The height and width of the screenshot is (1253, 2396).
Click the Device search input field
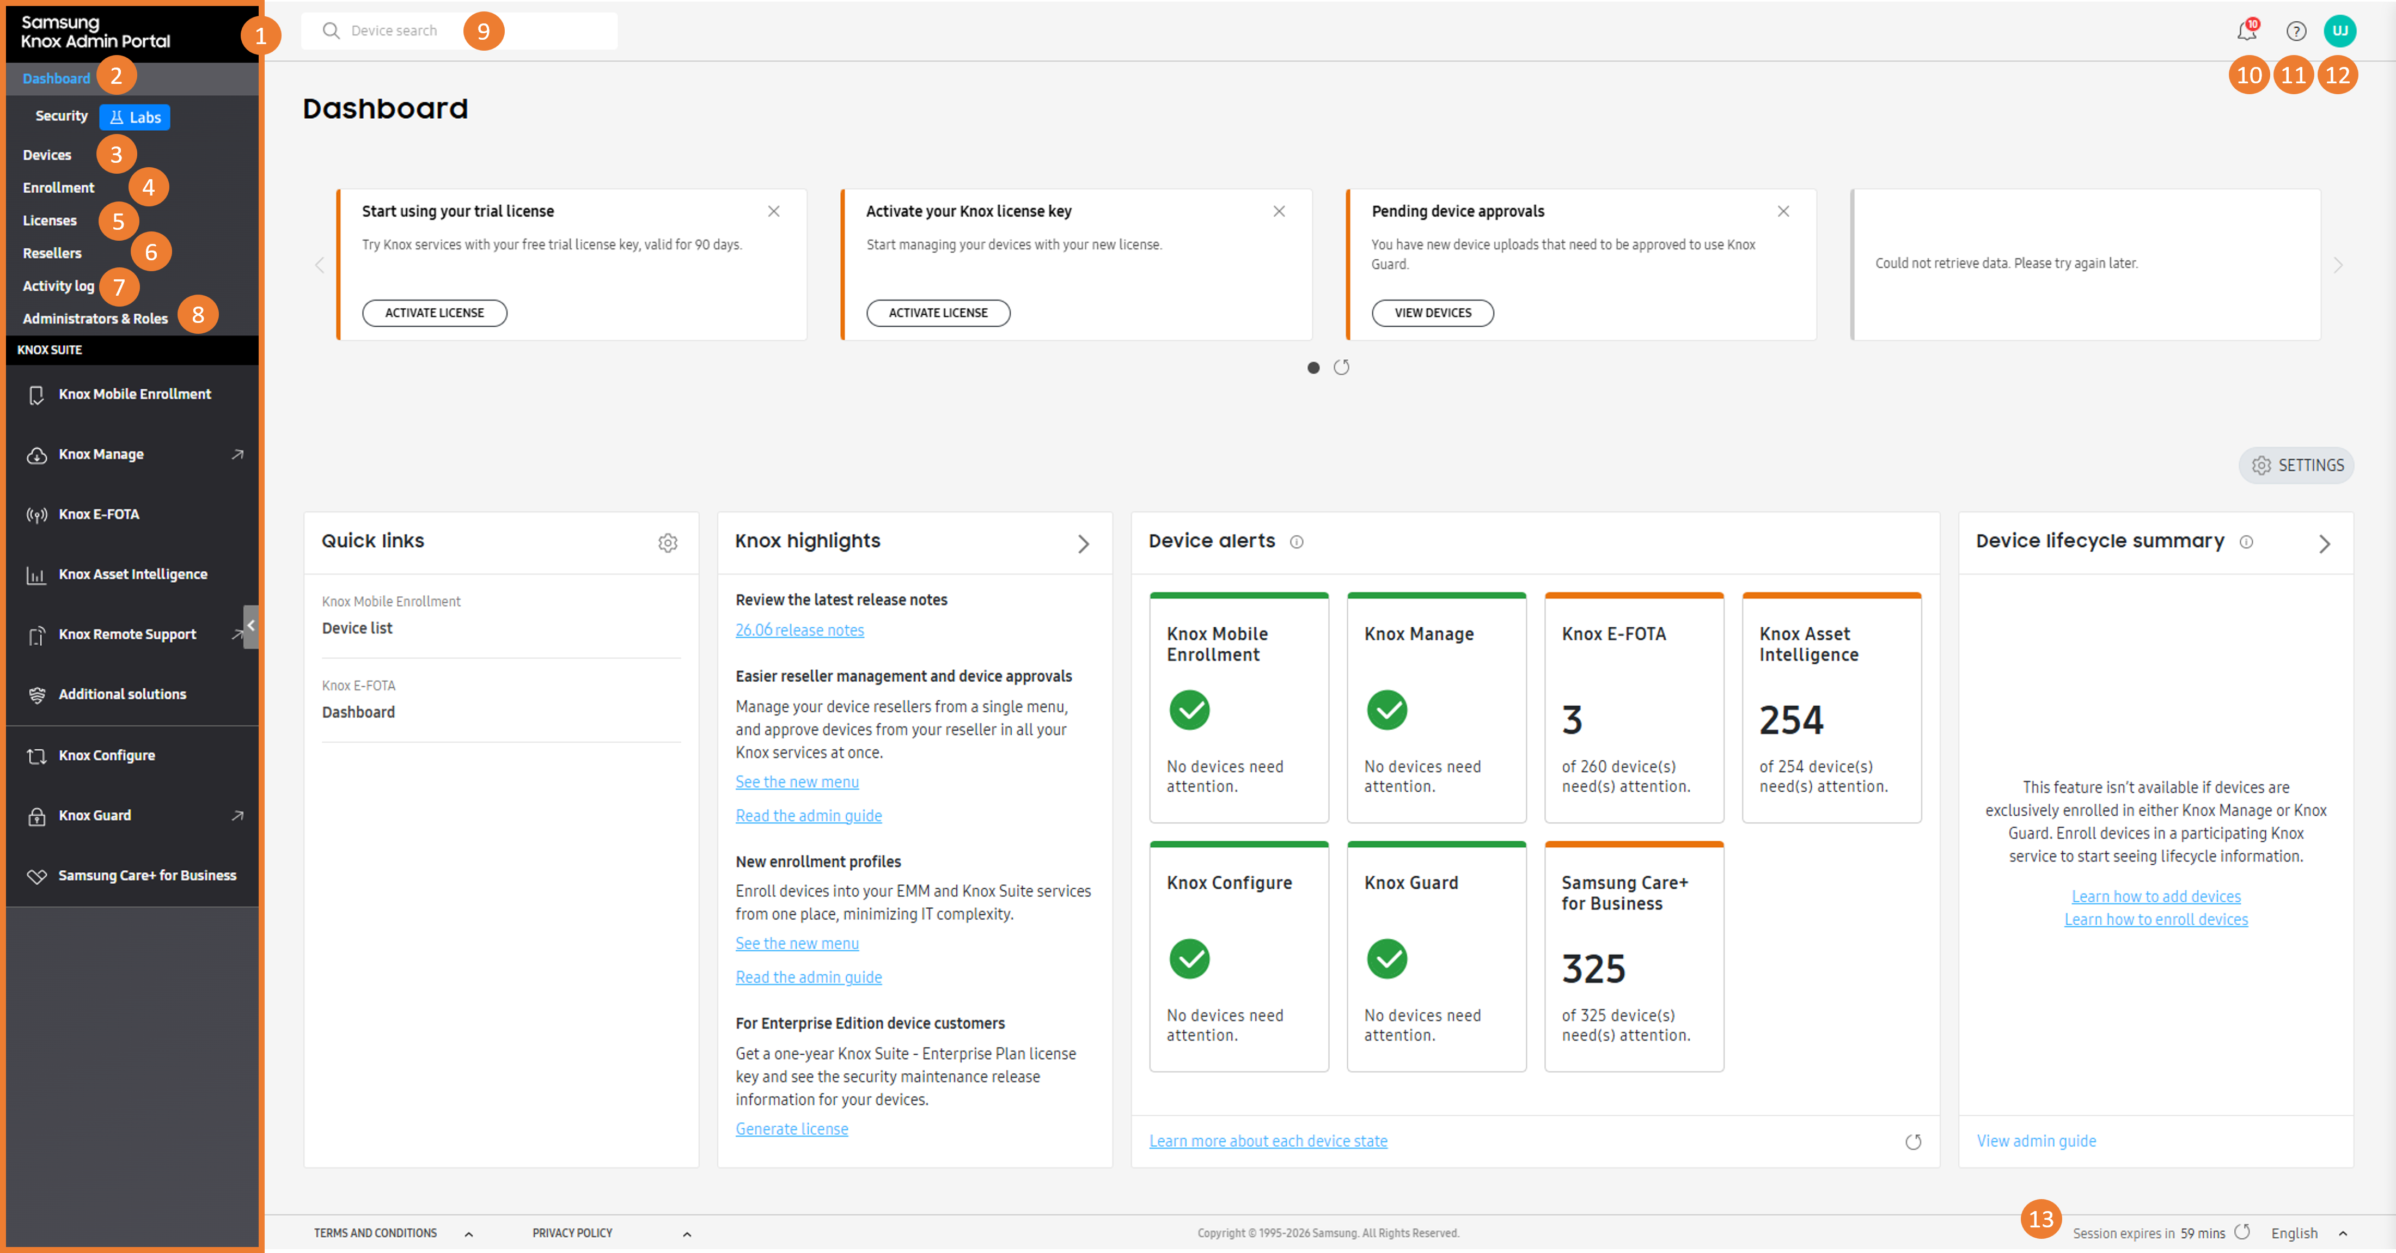(x=459, y=30)
